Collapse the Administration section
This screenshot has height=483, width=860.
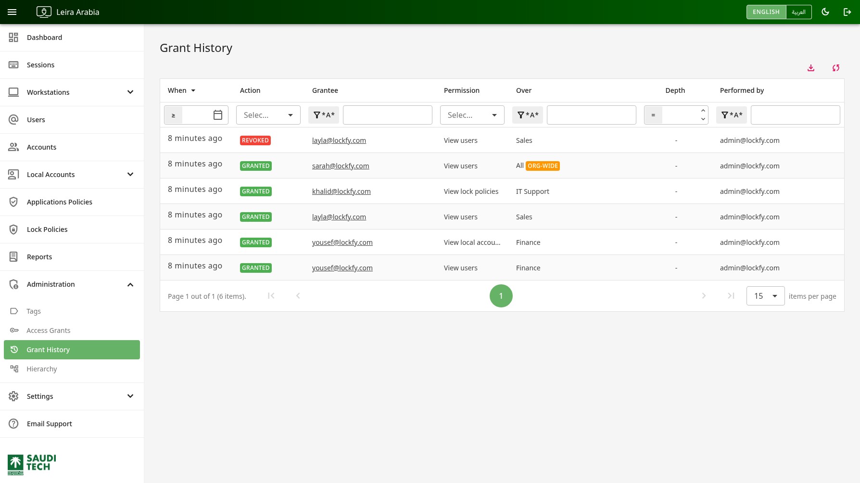[x=72, y=284]
